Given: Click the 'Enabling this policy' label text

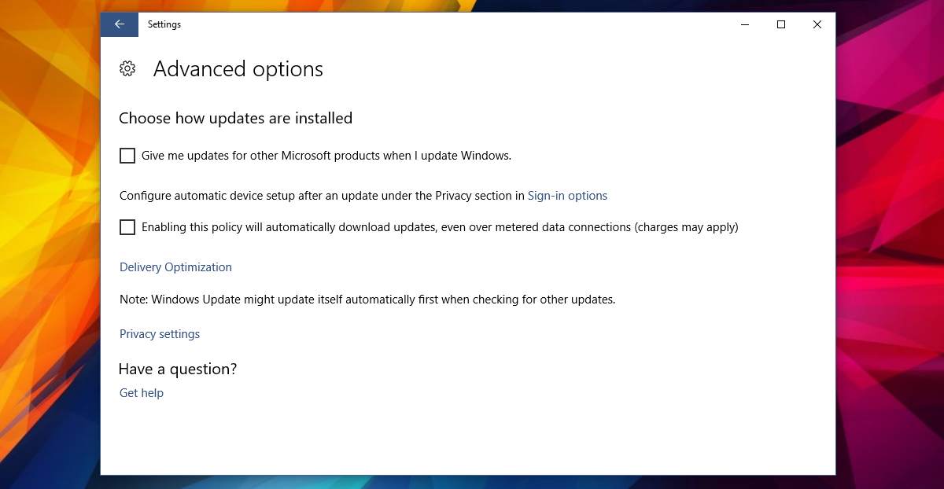Looking at the screenshot, I should pyautogui.click(x=439, y=227).
